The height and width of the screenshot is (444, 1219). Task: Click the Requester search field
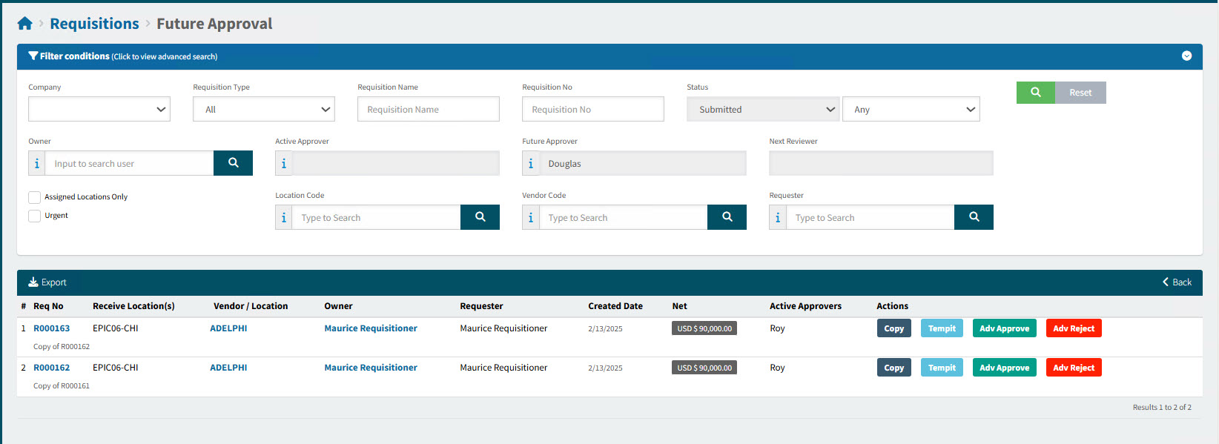pos(871,217)
